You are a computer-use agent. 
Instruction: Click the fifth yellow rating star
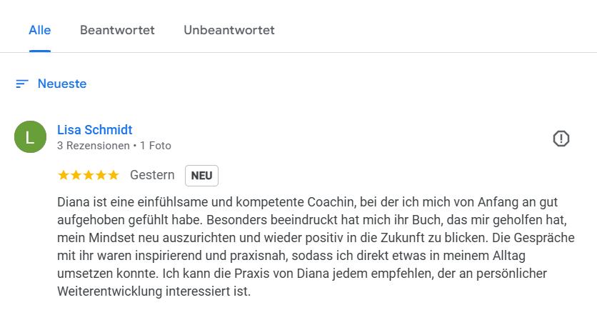coord(114,175)
